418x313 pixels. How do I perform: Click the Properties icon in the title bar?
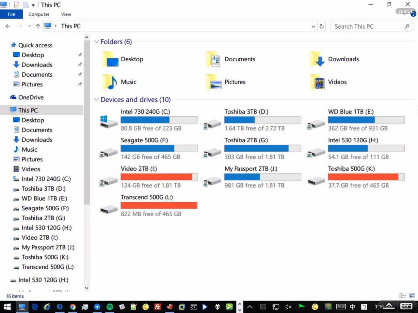(17, 5)
